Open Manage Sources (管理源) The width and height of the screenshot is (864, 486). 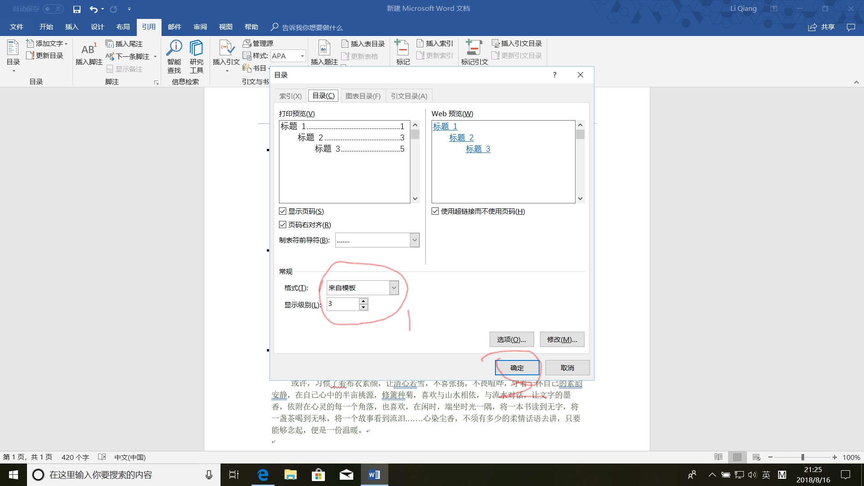pyautogui.click(x=260, y=43)
